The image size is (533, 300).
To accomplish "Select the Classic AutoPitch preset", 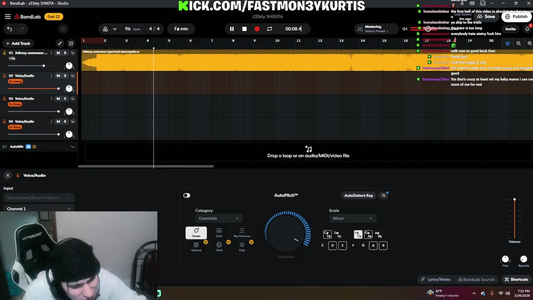I will coord(196,233).
